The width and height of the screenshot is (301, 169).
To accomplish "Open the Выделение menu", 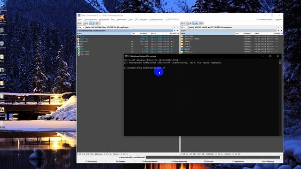I will pyautogui.click(x=104, y=20).
